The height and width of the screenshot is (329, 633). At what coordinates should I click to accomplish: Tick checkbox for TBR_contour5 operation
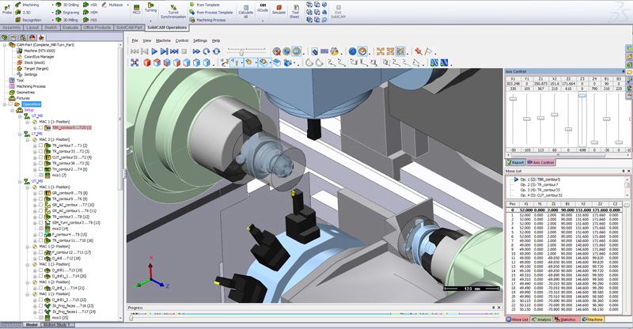click(41, 127)
